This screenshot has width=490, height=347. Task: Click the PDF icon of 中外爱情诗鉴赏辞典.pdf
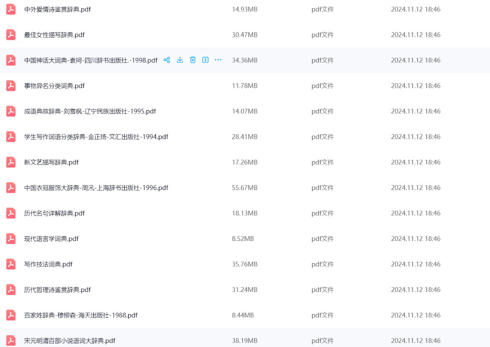(11, 9)
